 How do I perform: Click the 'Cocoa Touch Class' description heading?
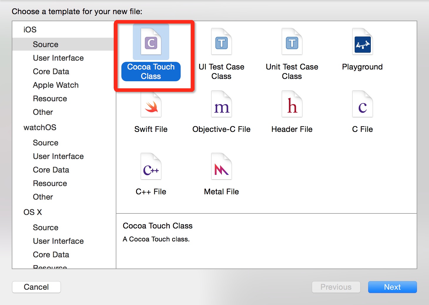pos(158,226)
